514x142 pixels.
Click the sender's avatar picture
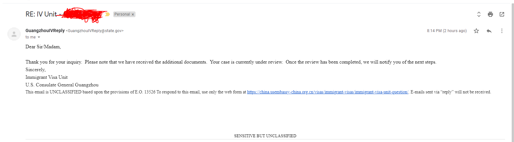click(x=14, y=34)
